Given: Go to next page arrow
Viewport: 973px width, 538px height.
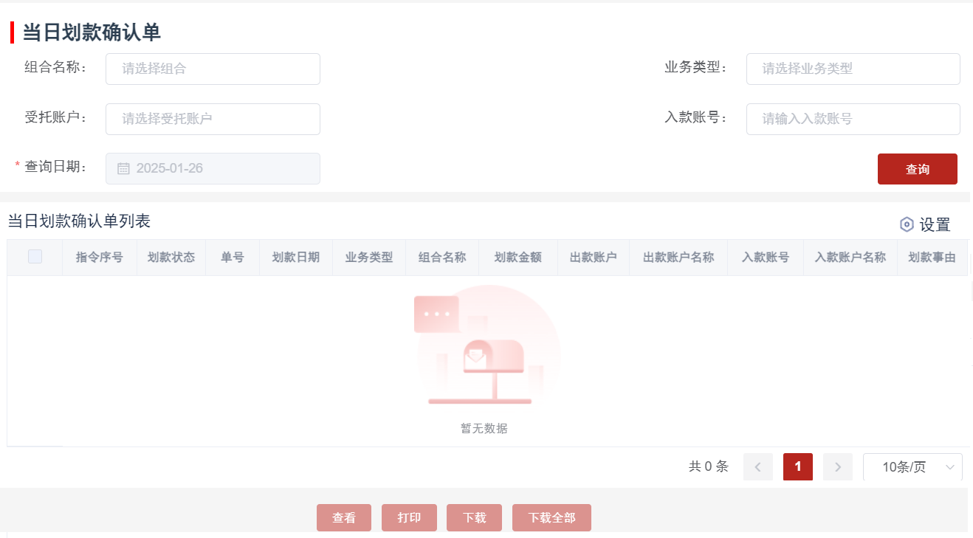Looking at the screenshot, I should click(x=837, y=467).
